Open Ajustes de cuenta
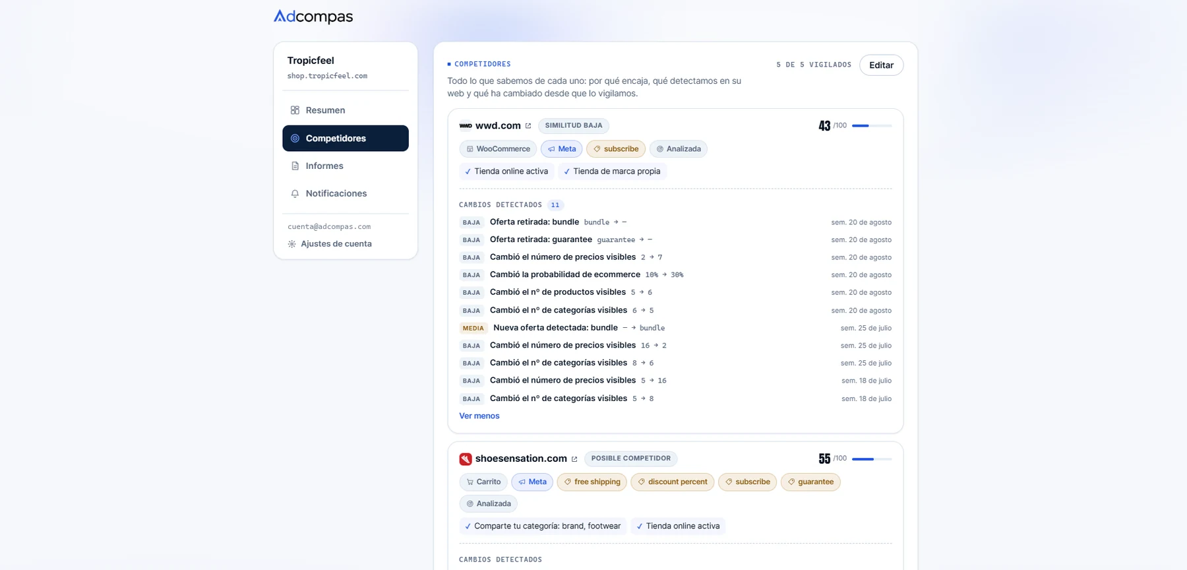The height and width of the screenshot is (570, 1187). 330,244
